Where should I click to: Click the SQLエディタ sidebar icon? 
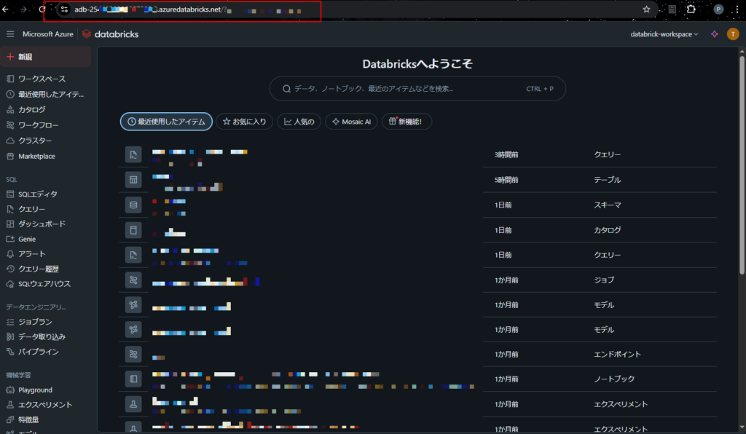(10, 194)
